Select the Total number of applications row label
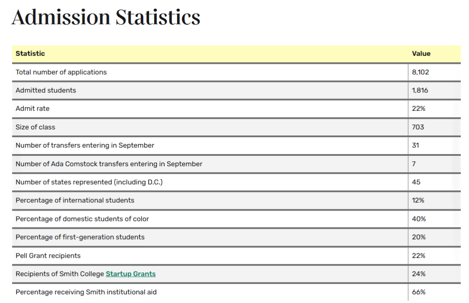The height and width of the screenshot is (303, 469). click(61, 72)
